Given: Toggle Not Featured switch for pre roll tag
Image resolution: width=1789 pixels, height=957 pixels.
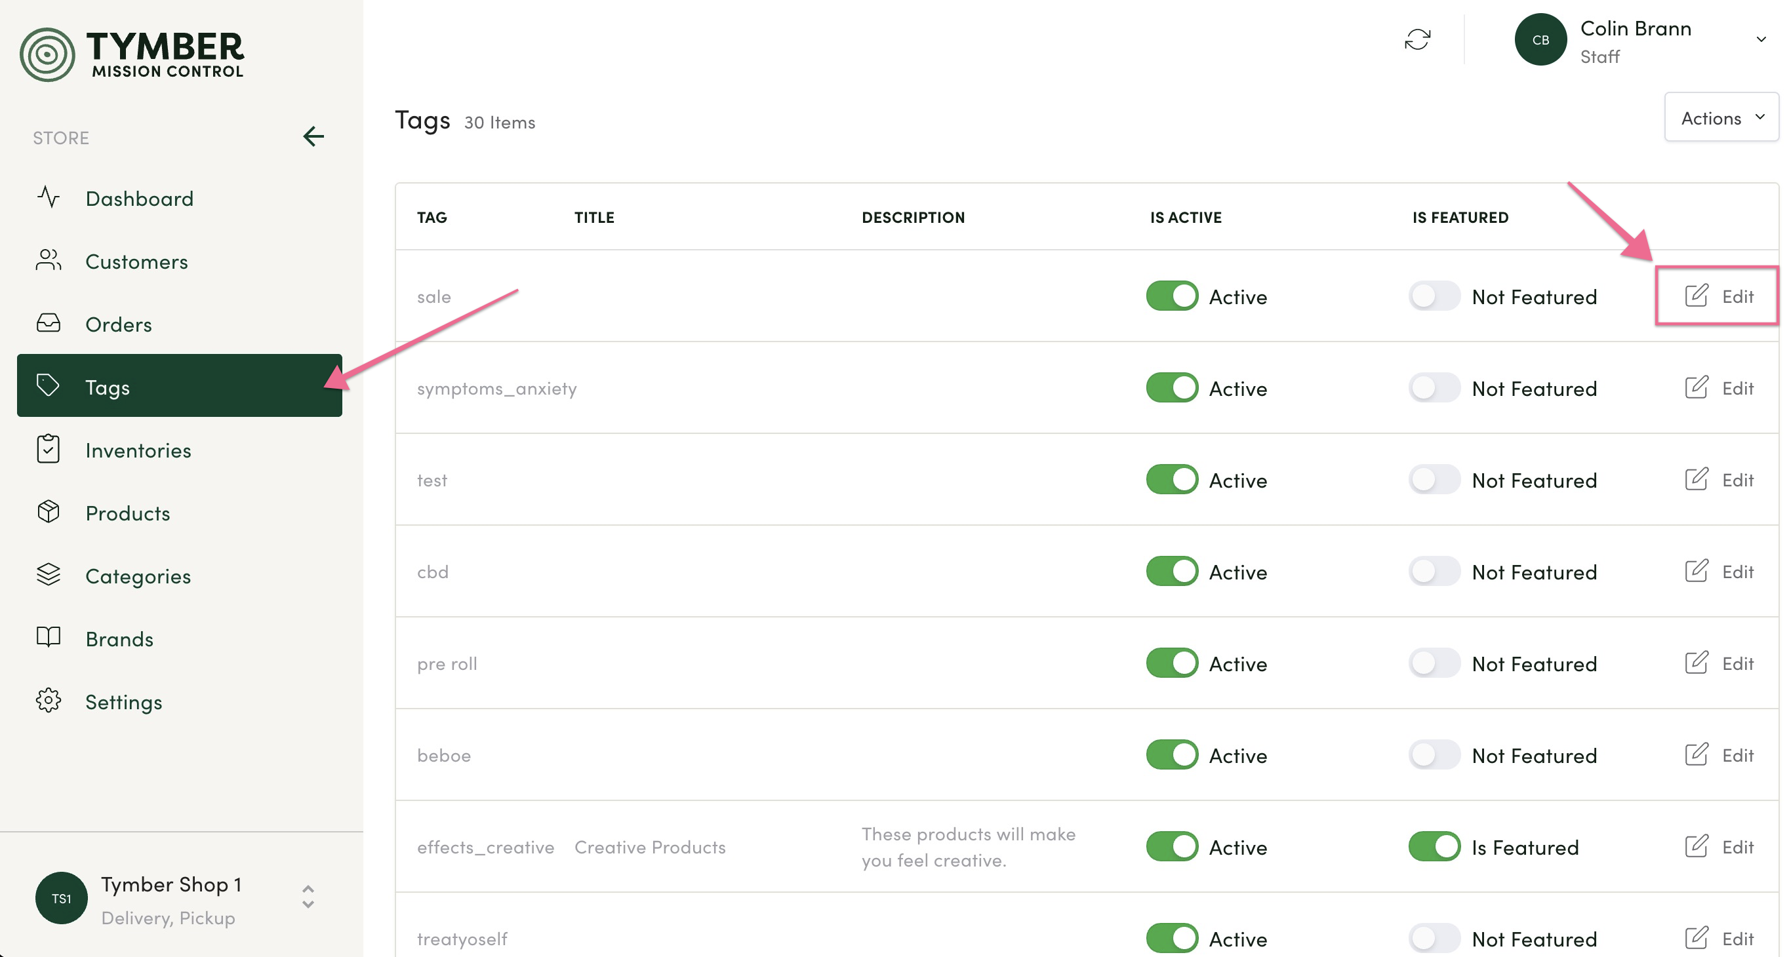Looking at the screenshot, I should tap(1434, 663).
